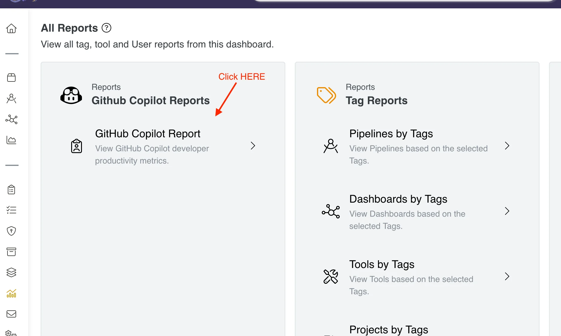Click the Tag Reports heading

[x=376, y=101]
